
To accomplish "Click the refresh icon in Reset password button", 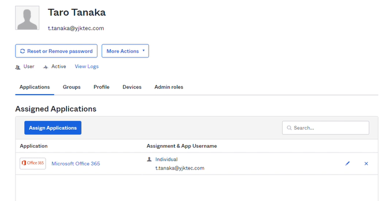I will click(22, 51).
